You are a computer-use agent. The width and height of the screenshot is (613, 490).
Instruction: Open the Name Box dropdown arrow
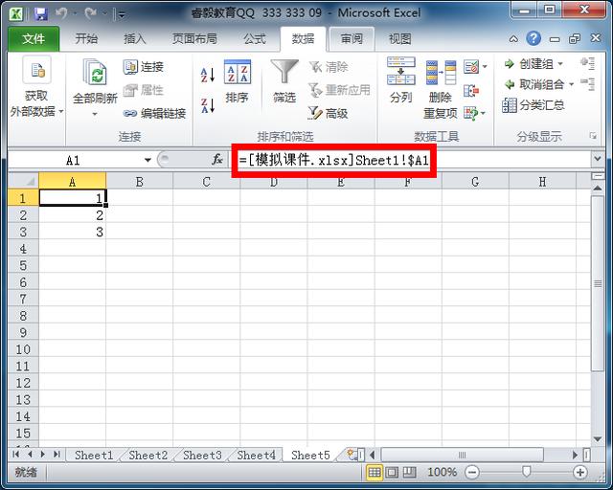pos(148,160)
